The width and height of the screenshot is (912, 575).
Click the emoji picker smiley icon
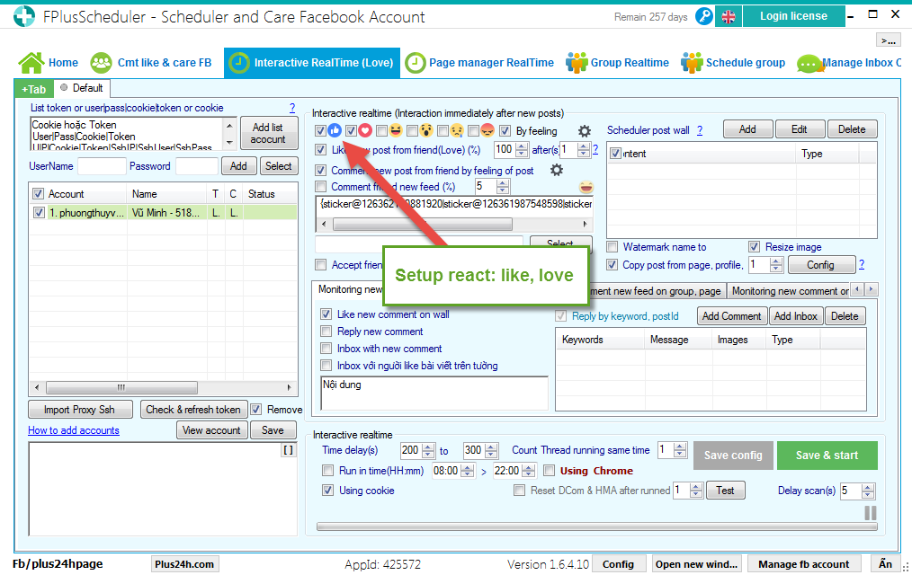point(586,187)
